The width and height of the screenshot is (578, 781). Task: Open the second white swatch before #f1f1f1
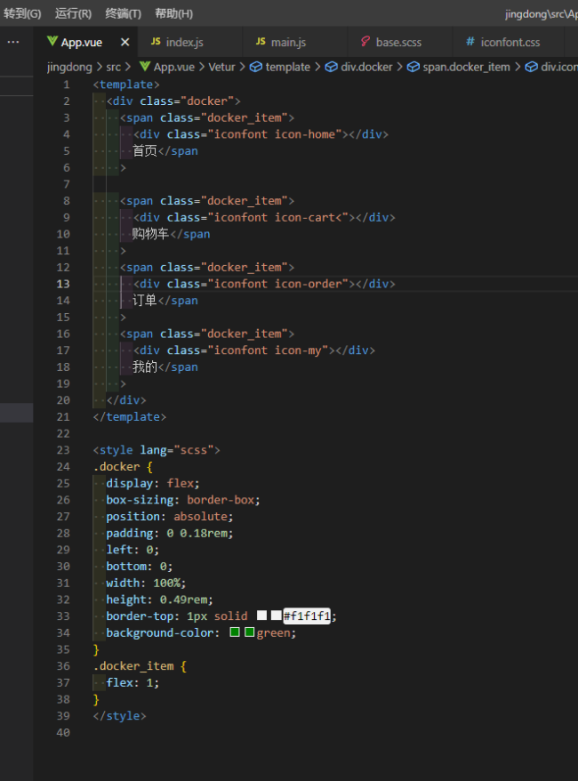click(x=277, y=616)
